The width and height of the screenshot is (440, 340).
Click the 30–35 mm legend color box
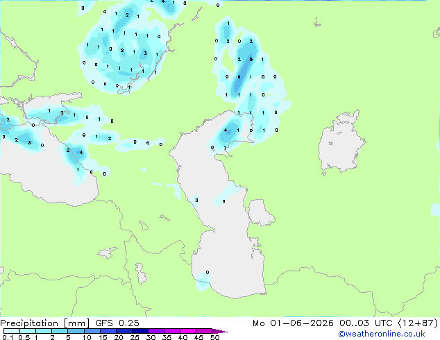click(x=156, y=331)
